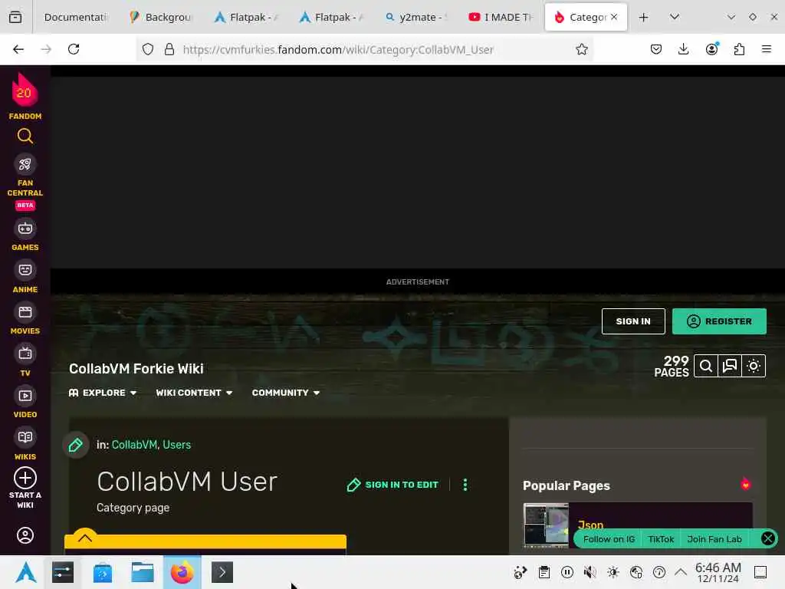
Task: List all tabs dropdown arrow
Action: 675,17
